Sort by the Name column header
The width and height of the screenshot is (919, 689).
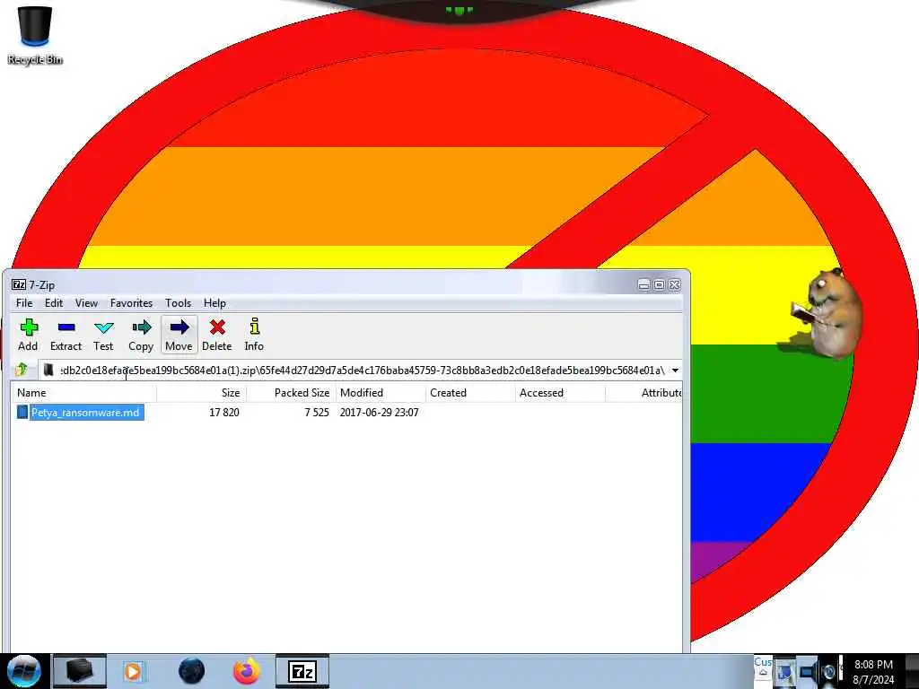pyautogui.click(x=83, y=393)
